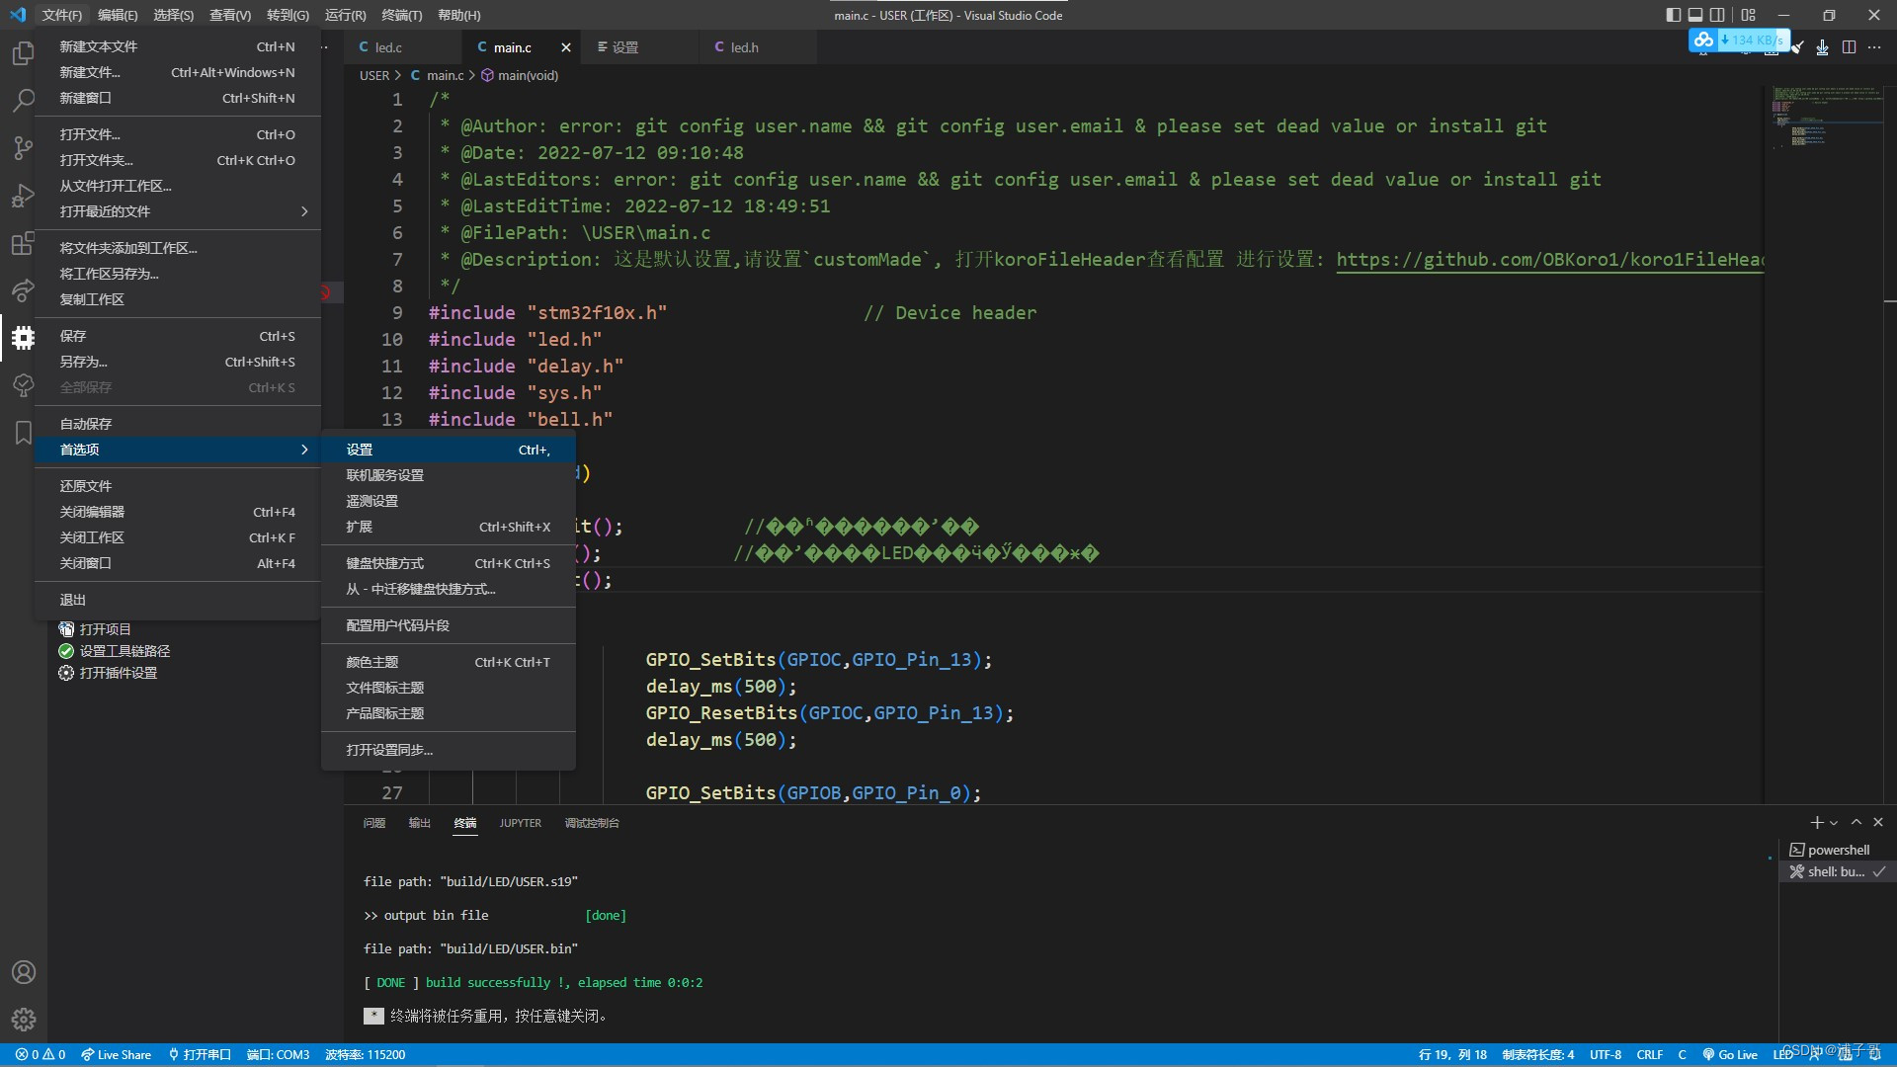
Task: Open the Extensions view icon
Action: pyautogui.click(x=23, y=244)
